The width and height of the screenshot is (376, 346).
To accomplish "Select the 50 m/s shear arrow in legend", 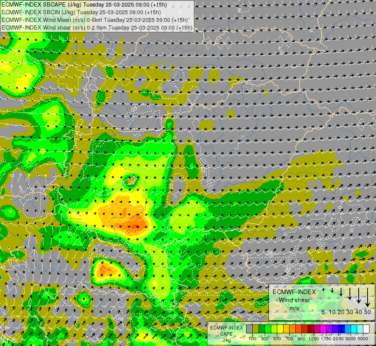I will [x=368, y=298].
